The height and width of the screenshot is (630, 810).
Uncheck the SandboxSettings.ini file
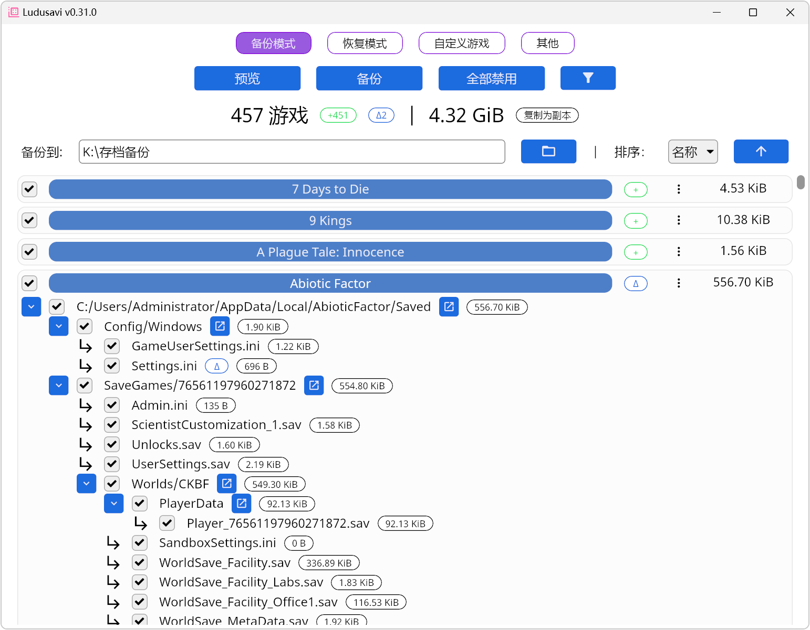pyautogui.click(x=140, y=543)
